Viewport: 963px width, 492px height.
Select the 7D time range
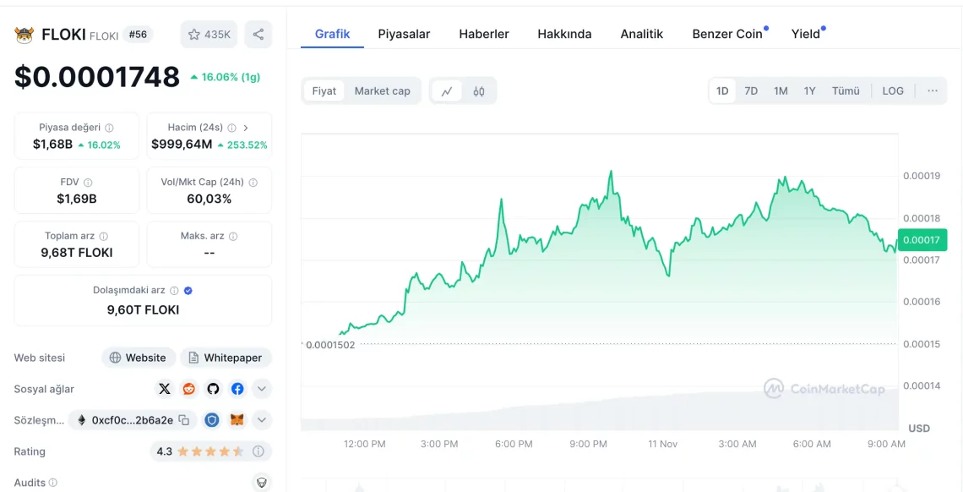coord(751,90)
